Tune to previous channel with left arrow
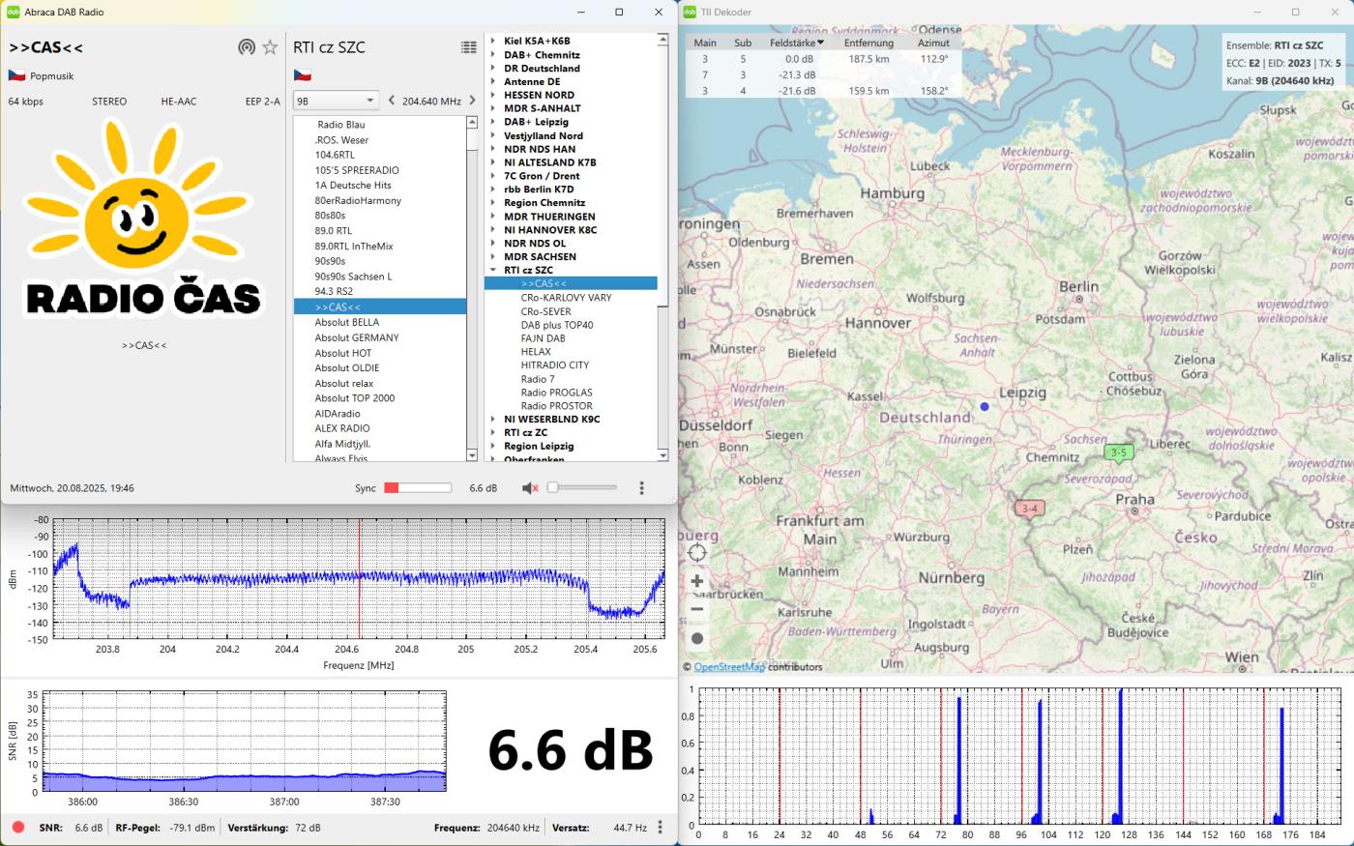 (x=391, y=101)
